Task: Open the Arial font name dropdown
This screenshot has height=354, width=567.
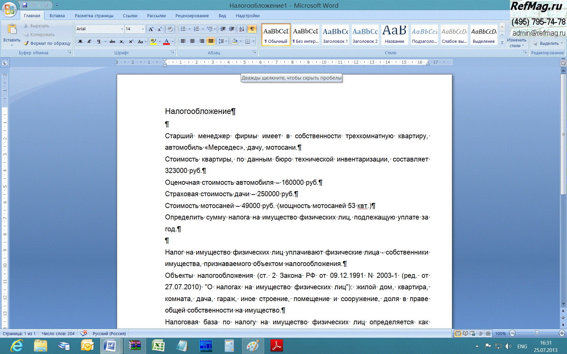Action: pos(122,29)
